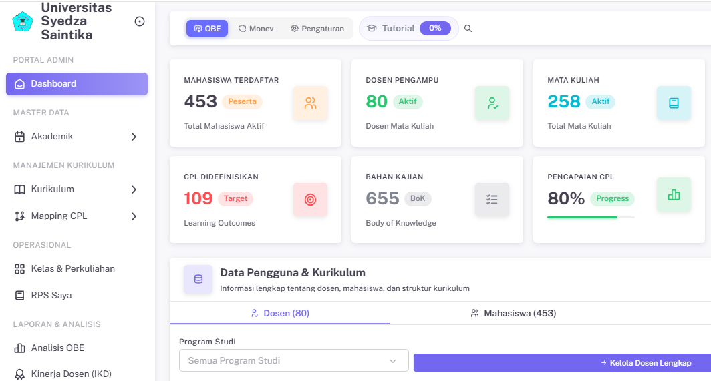Collapse sidebar using the circle toggle icon
This screenshot has width=711, height=381.
click(140, 21)
